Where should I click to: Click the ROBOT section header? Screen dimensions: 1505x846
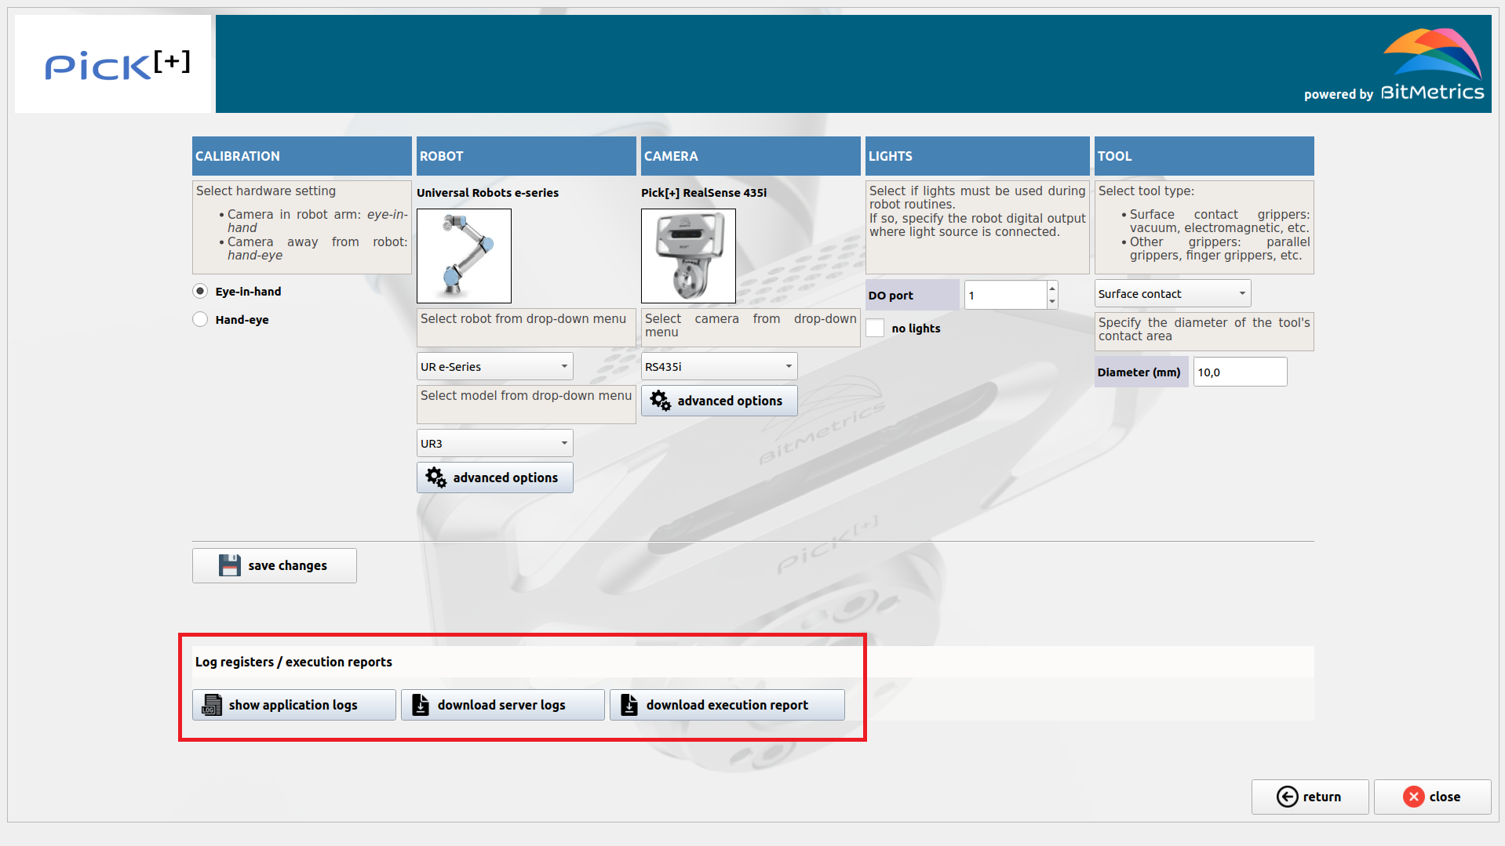[x=527, y=156]
